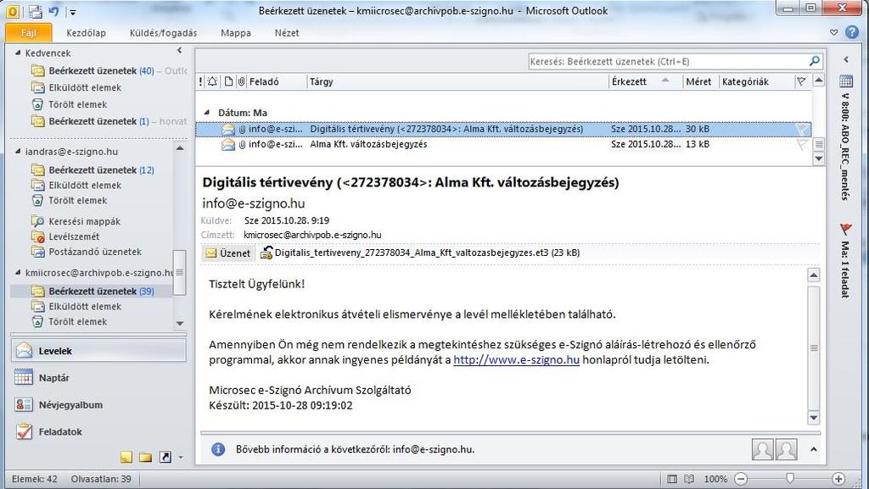Click the Shortcuts icon in navigation bar
This screenshot has width=869, height=489.
click(165, 457)
